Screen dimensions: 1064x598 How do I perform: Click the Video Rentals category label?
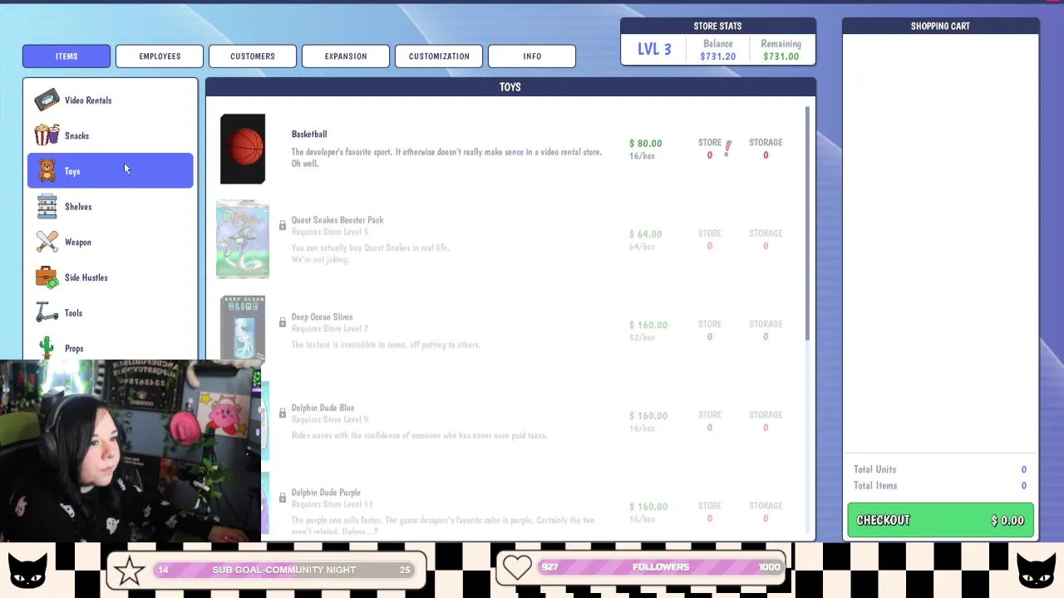tap(88, 100)
